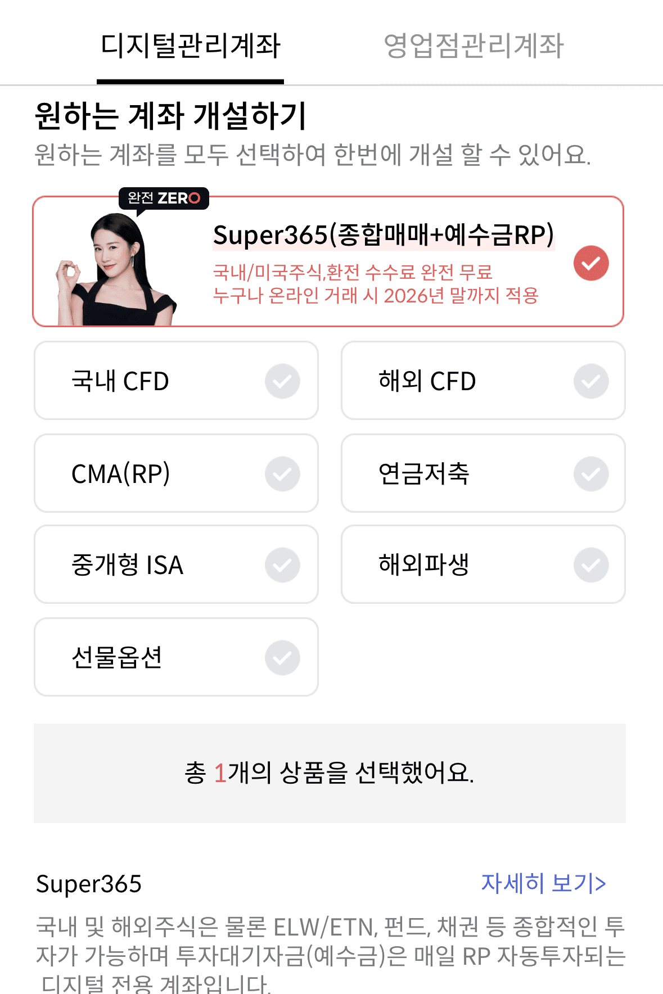Check the 해외파생 checkmark icon
The height and width of the screenshot is (994, 663).
591,565
